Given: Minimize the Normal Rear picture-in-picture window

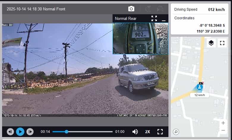Looking at the screenshot, I should point(163,19).
